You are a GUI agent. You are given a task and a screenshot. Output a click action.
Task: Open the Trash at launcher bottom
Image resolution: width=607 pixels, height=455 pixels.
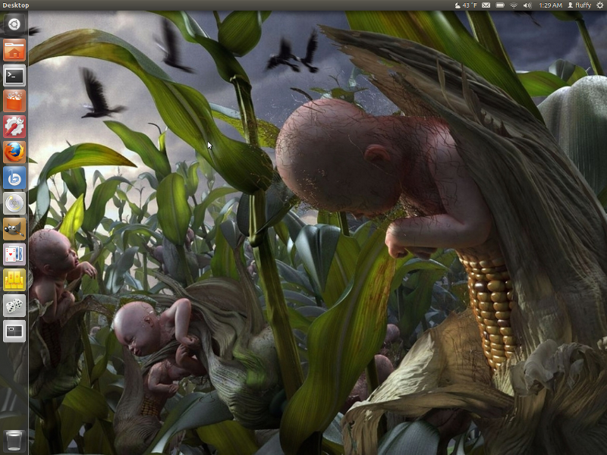tap(14, 440)
